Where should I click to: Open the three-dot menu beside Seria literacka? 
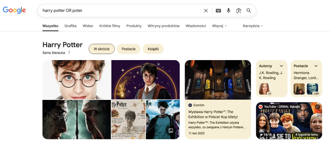point(69,52)
